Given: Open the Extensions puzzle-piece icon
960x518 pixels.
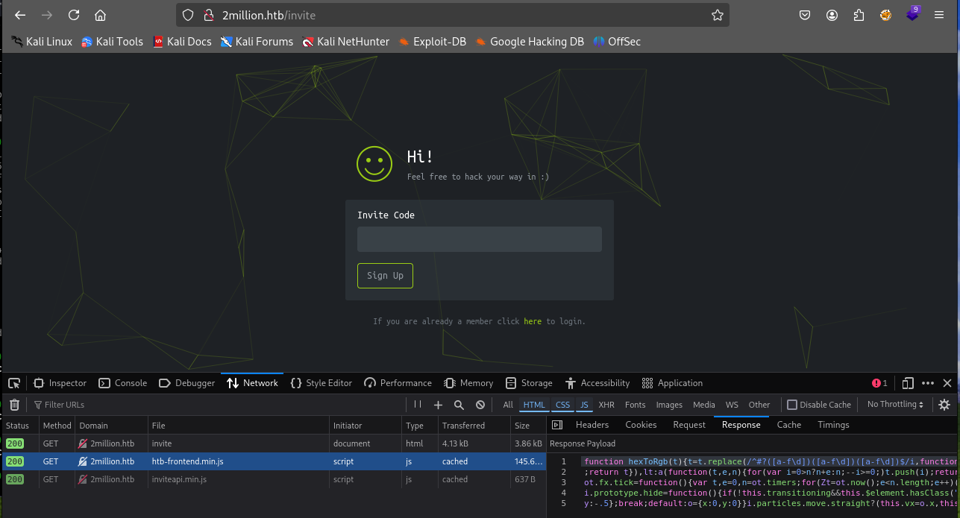Looking at the screenshot, I should pos(859,15).
